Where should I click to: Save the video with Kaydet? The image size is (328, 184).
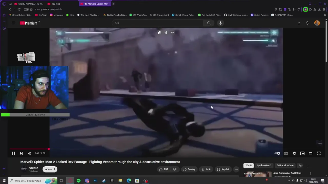tap(223, 169)
